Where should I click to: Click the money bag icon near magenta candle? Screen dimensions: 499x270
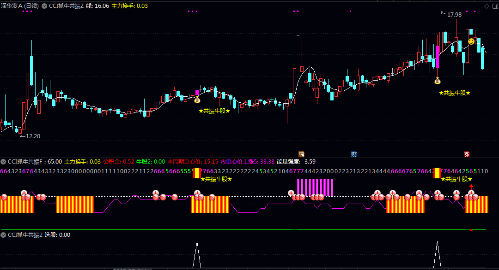[x=197, y=100]
